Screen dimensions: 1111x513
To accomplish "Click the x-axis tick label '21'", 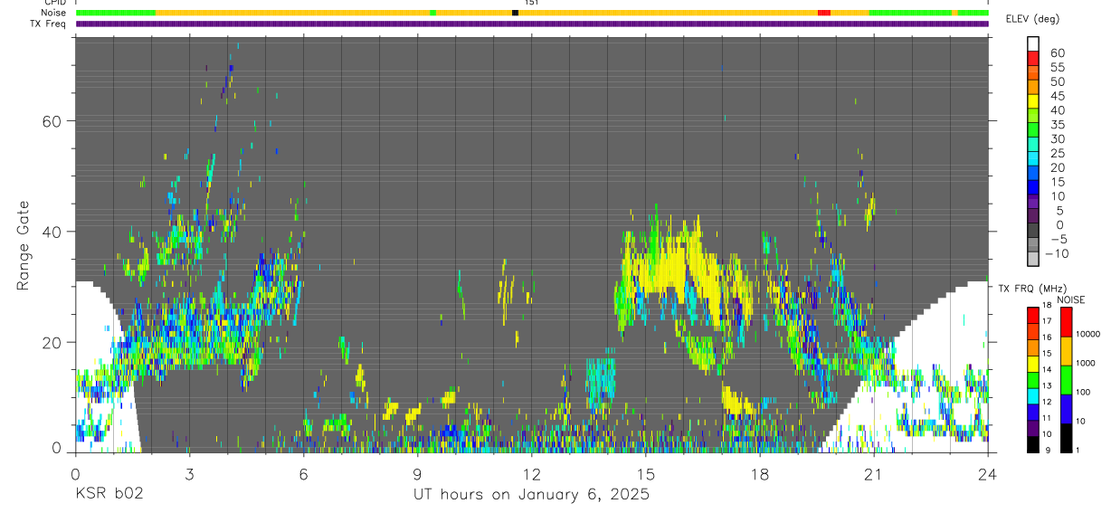I will 873,473.
